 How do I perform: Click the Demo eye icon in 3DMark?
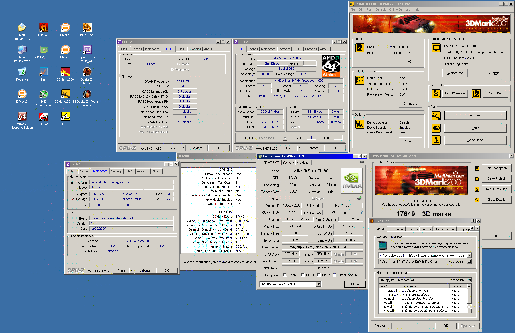point(436,128)
